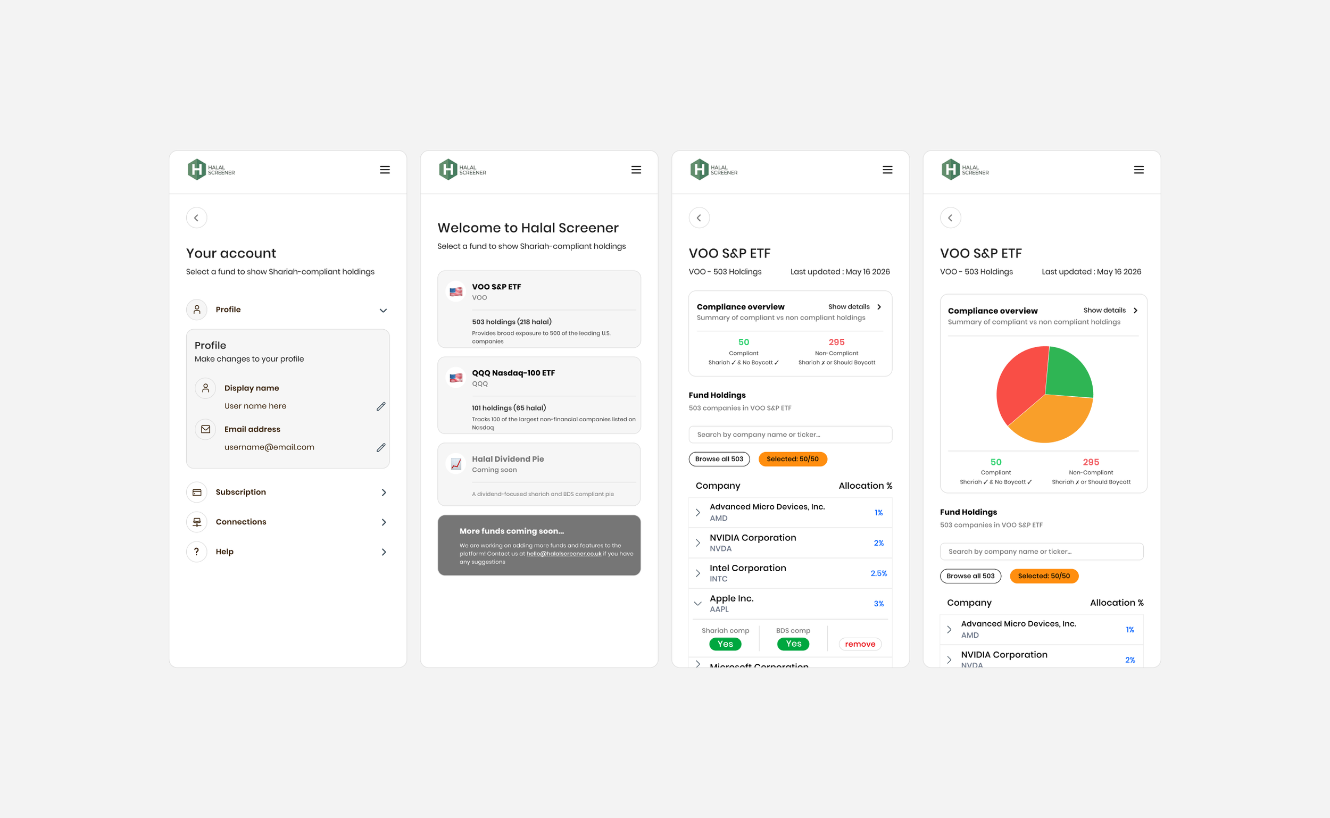
Task: Open Connections menu item
Action: 288,522
